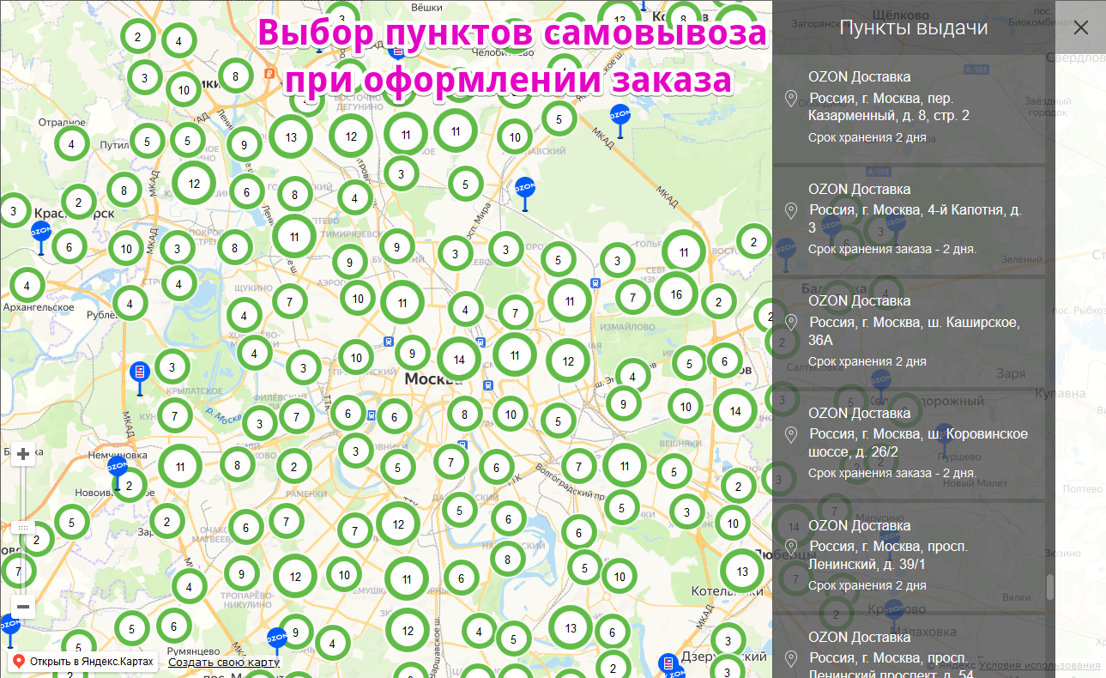Click location pin icon beside Каширское address
Viewport: 1106px width, 678px height.
791,324
